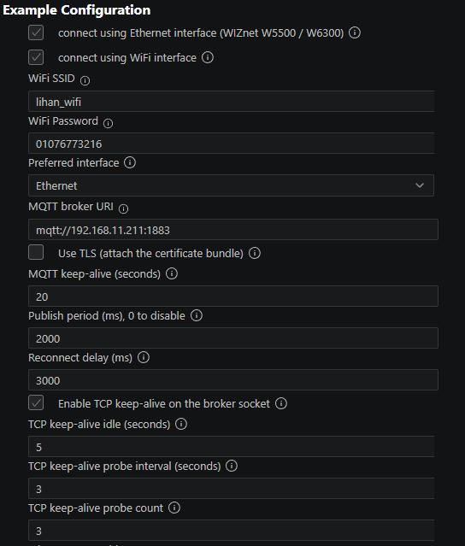This screenshot has width=465, height=546.
Task: Show info for TCP keep-alive probe count
Action: pos(174,508)
